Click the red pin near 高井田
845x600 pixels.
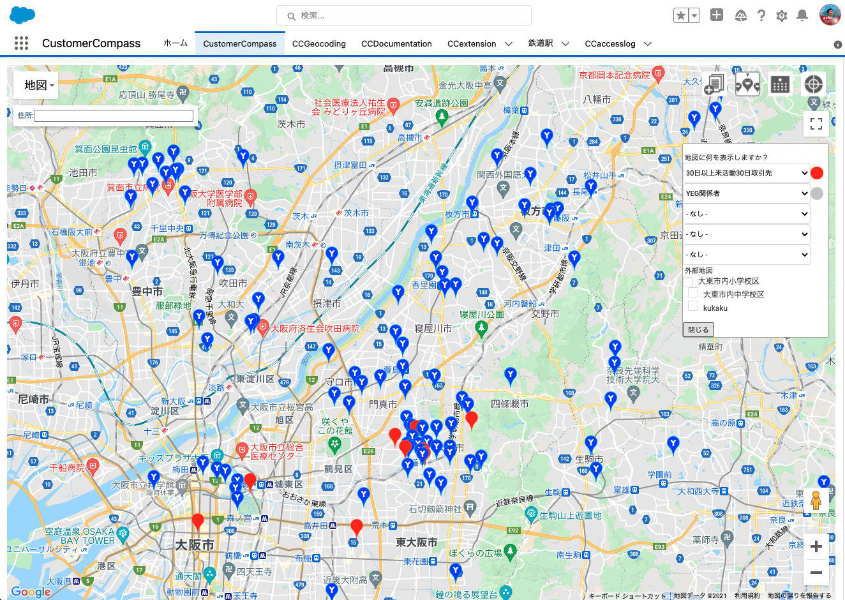357,527
